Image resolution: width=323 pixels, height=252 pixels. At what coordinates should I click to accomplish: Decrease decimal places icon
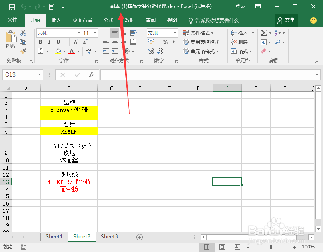pos(160,51)
